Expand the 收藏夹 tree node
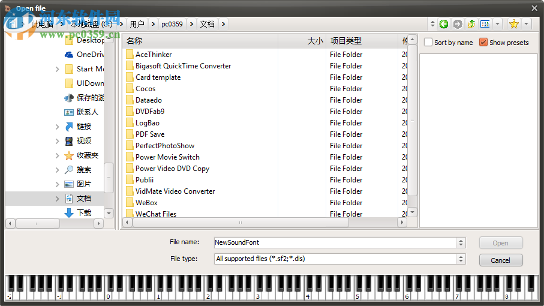The image size is (544, 306). [57, 155]
